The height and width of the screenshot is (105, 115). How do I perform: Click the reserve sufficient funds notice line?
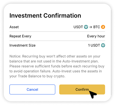pos(57,66)
